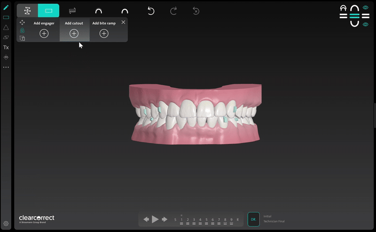Viewport: 376px width, 232px height.
Task: Expand the three-dots more options in sidebar
Action: pos(6,67)
